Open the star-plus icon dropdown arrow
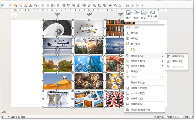The image size is (195, 120). 123,5
